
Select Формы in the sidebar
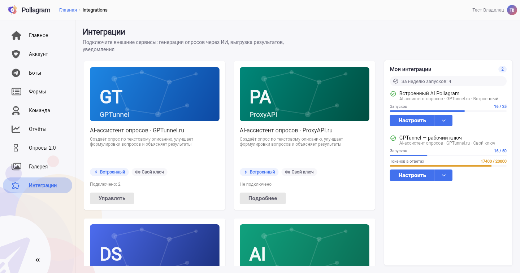click(38, 92)
